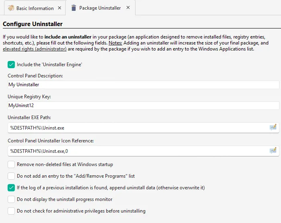Click the underlined Notes: text
This screenshot has height=223, width=281.
click(115, 43)
